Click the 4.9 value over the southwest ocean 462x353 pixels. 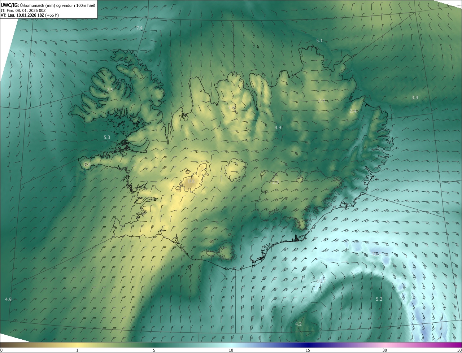point(8,299)
